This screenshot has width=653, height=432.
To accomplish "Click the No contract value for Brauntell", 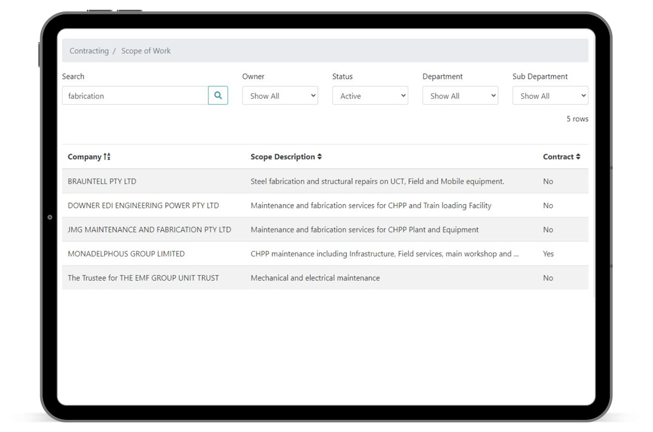I will (x=548, y=181).
